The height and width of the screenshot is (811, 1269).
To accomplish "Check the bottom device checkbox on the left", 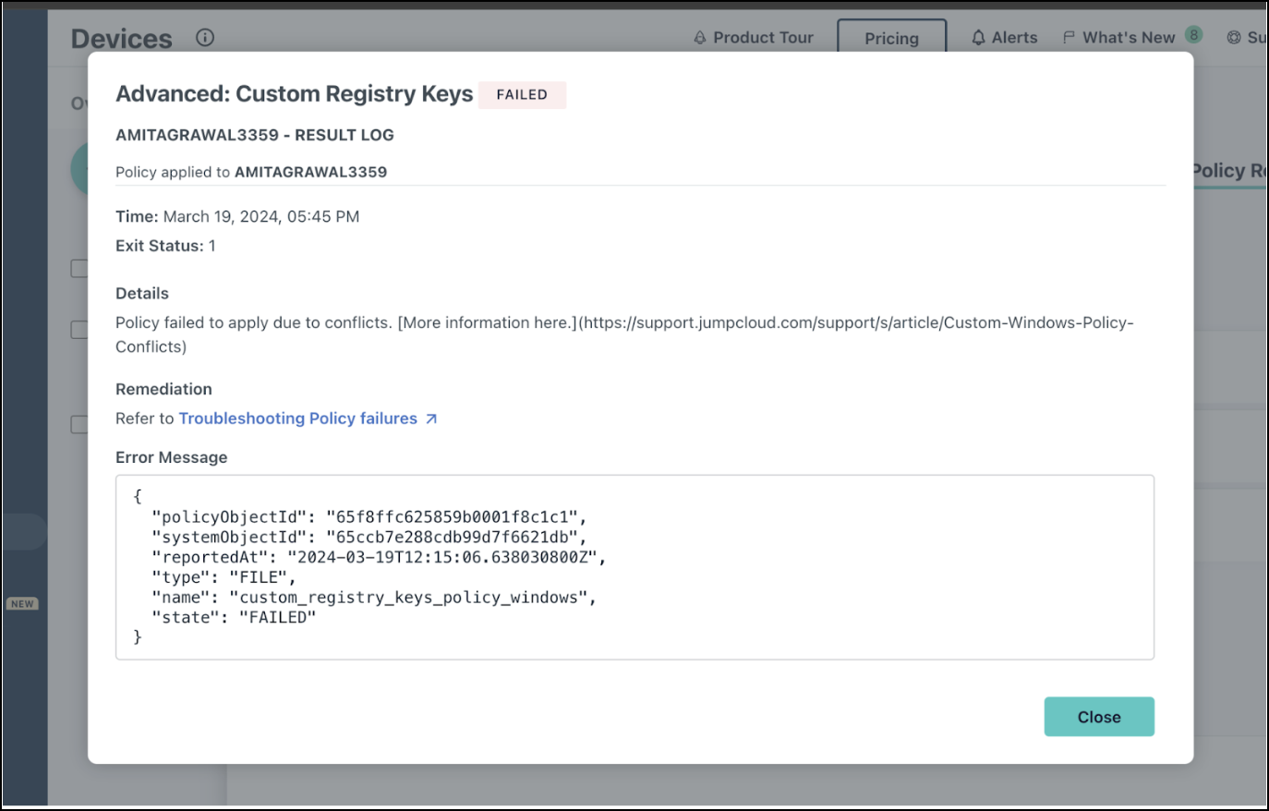I will click(x=77, y=425).
